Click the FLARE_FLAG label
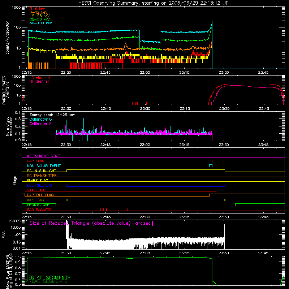Viewport: 289px width, 289px height. click(x=38, y=180)
